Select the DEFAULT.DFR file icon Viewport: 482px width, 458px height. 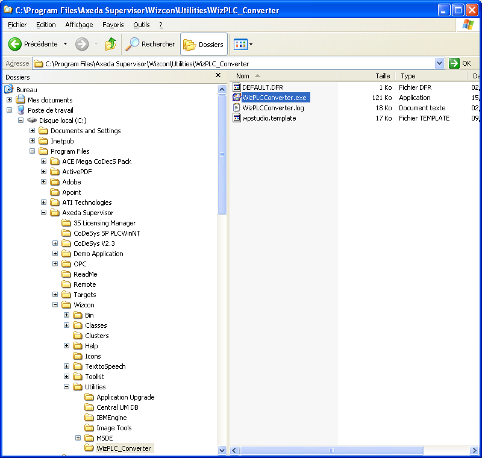pos(236,87)
